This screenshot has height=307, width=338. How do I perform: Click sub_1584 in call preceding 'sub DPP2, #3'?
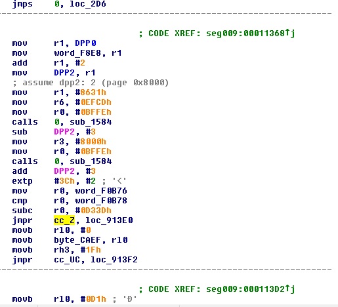pyautogui.click(x=91, y=122)
